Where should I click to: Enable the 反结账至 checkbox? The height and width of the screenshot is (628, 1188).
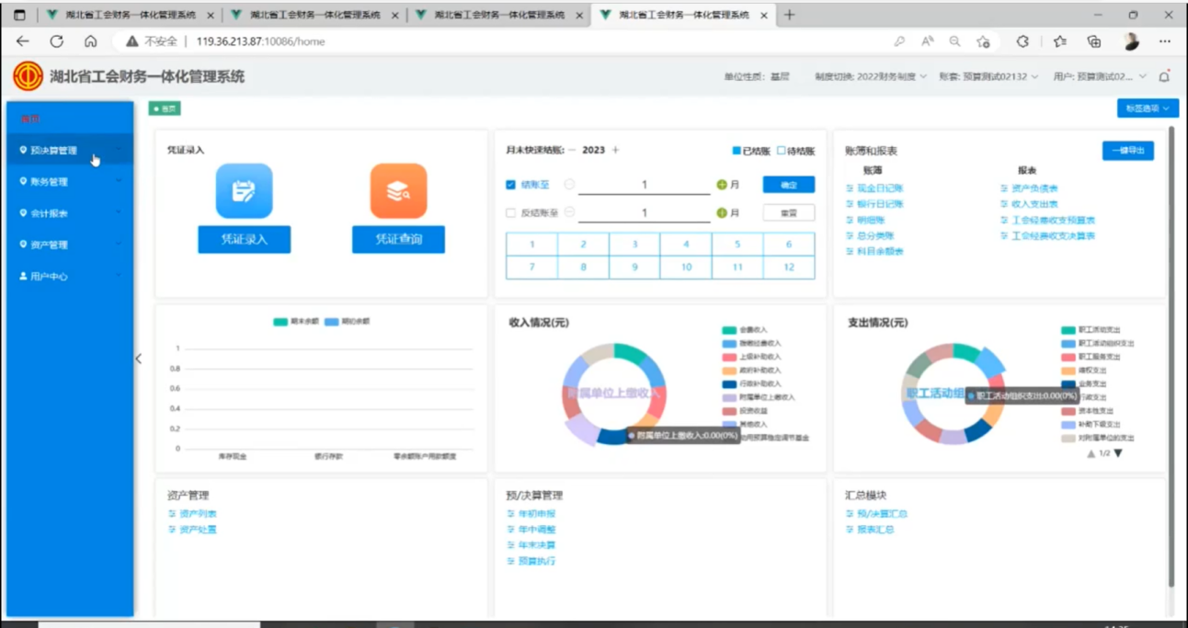pyautogui.click(x=511, y=212)
